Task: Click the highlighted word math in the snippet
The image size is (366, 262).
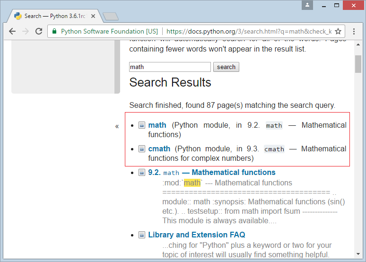Action: [192, 183]
